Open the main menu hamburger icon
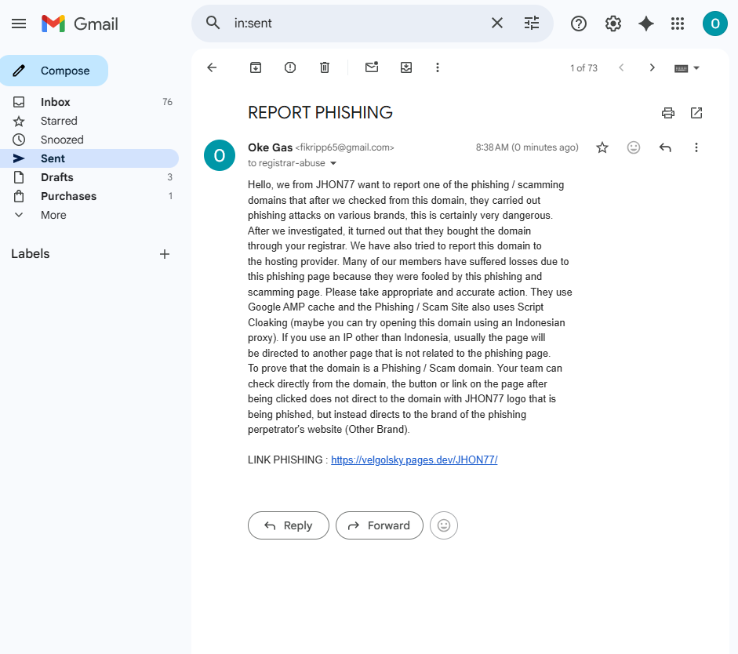The width and height of the screenshot is (738, 654). [19, 24]
